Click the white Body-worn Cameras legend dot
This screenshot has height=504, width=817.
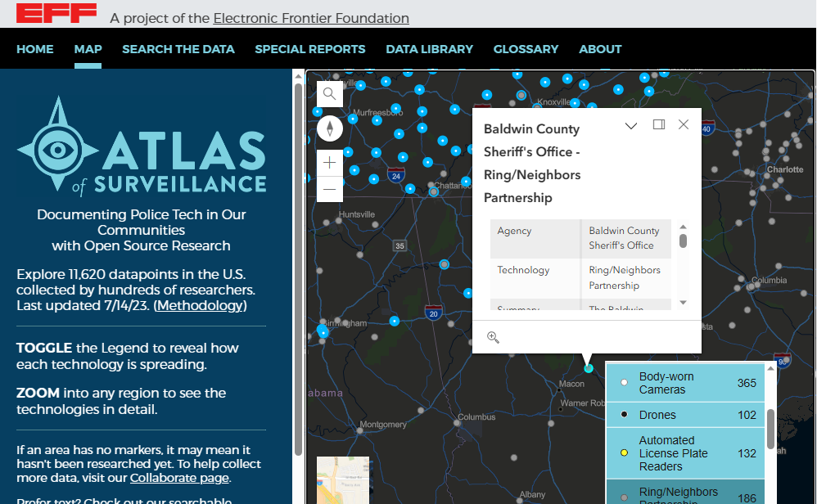[x=625, y=383]
